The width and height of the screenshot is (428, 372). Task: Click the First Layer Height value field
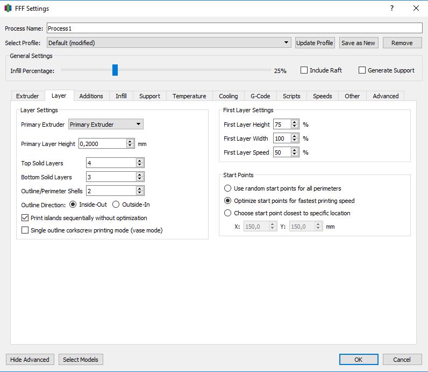tap(282, 125)
